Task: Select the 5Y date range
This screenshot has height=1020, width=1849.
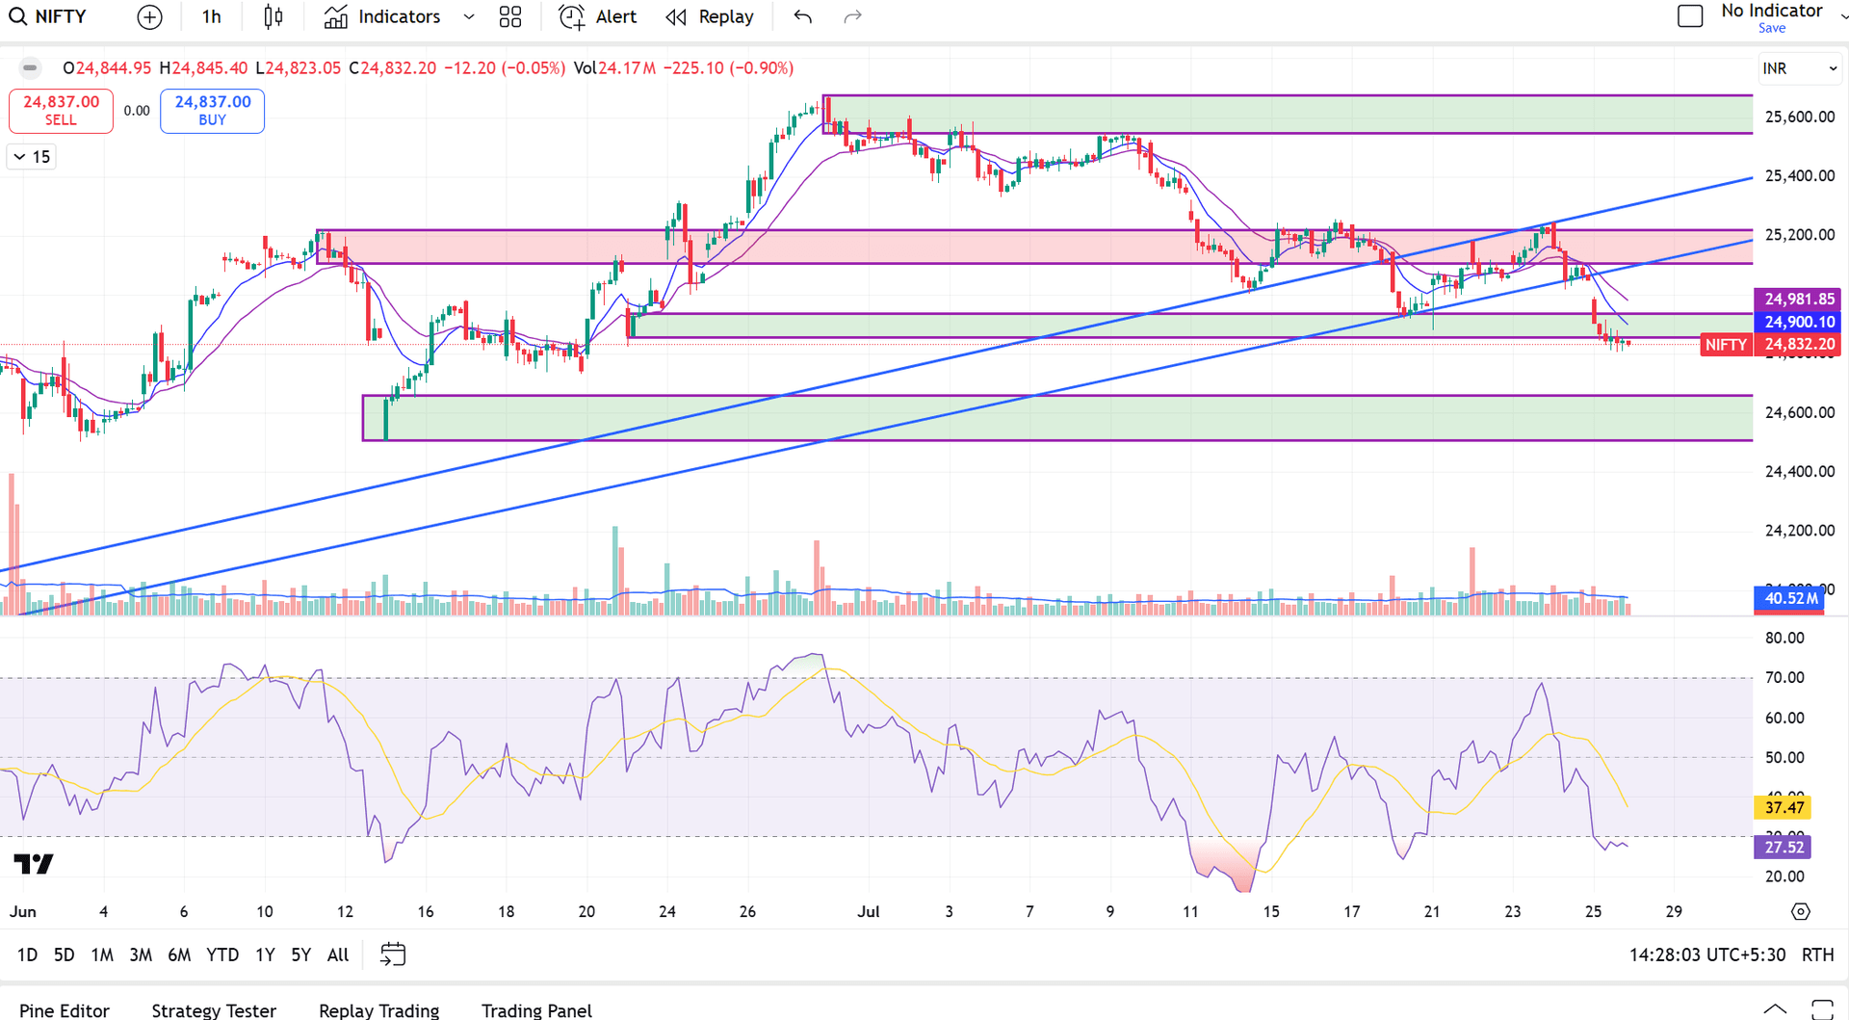Action: 301,955
